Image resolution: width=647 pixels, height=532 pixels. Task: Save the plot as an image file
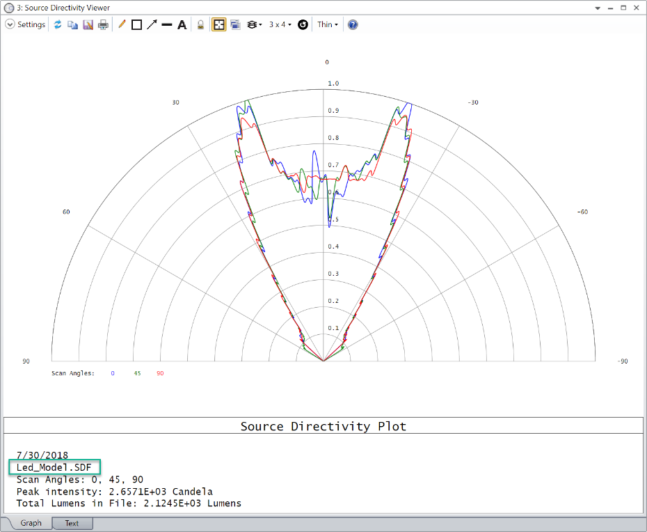(x=88, y=24)
